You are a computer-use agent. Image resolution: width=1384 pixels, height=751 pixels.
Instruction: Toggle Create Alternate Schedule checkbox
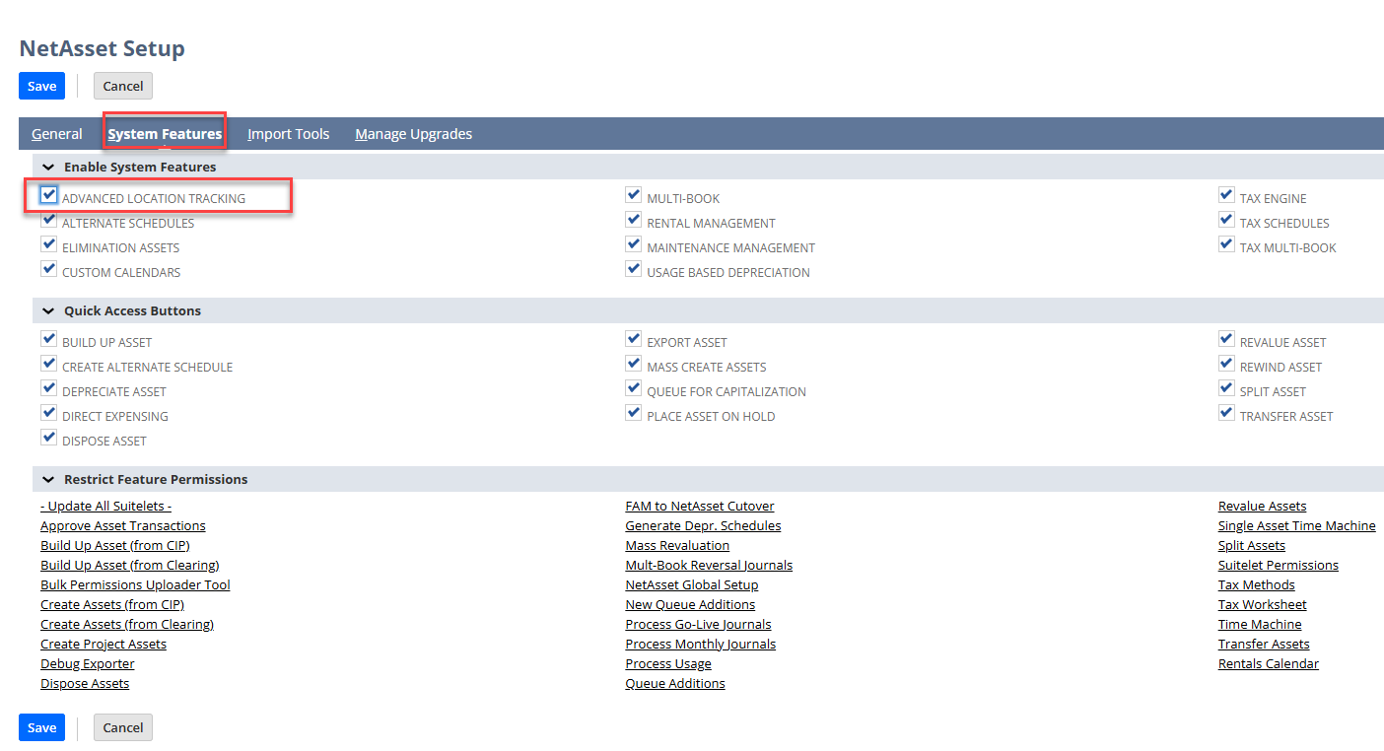pyautogui.click(x=48, y=363)
